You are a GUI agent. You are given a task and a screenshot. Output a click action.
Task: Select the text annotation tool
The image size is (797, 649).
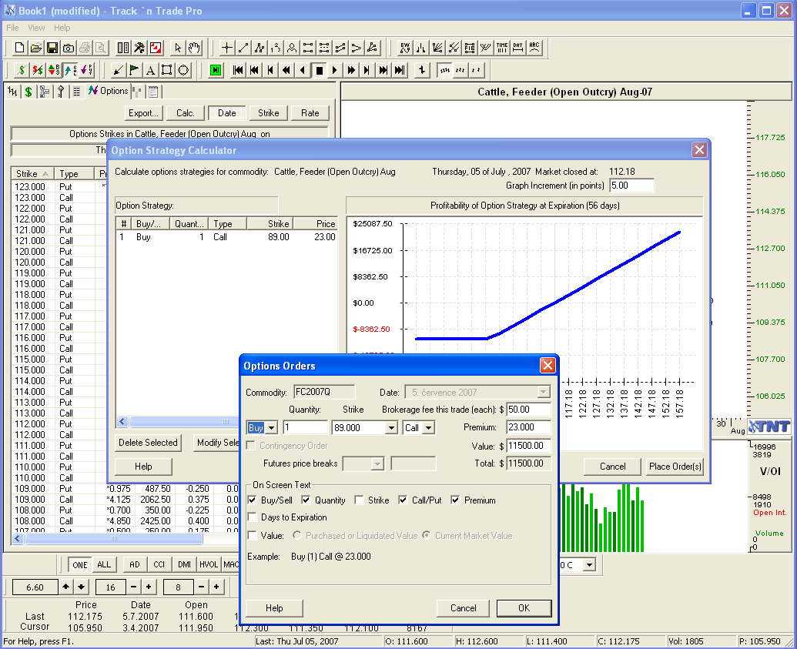[x=150, y=70]
